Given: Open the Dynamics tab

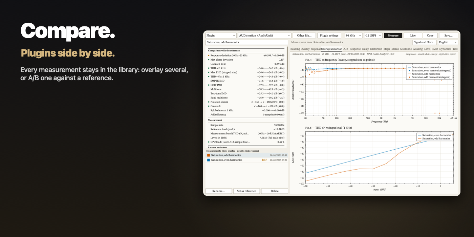Looking at the screenshot, I should coord(445,49).
